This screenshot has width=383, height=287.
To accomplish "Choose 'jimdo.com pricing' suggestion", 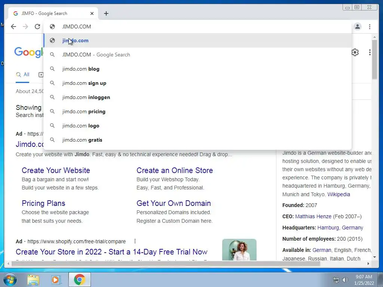I will [x=197, y=111].
